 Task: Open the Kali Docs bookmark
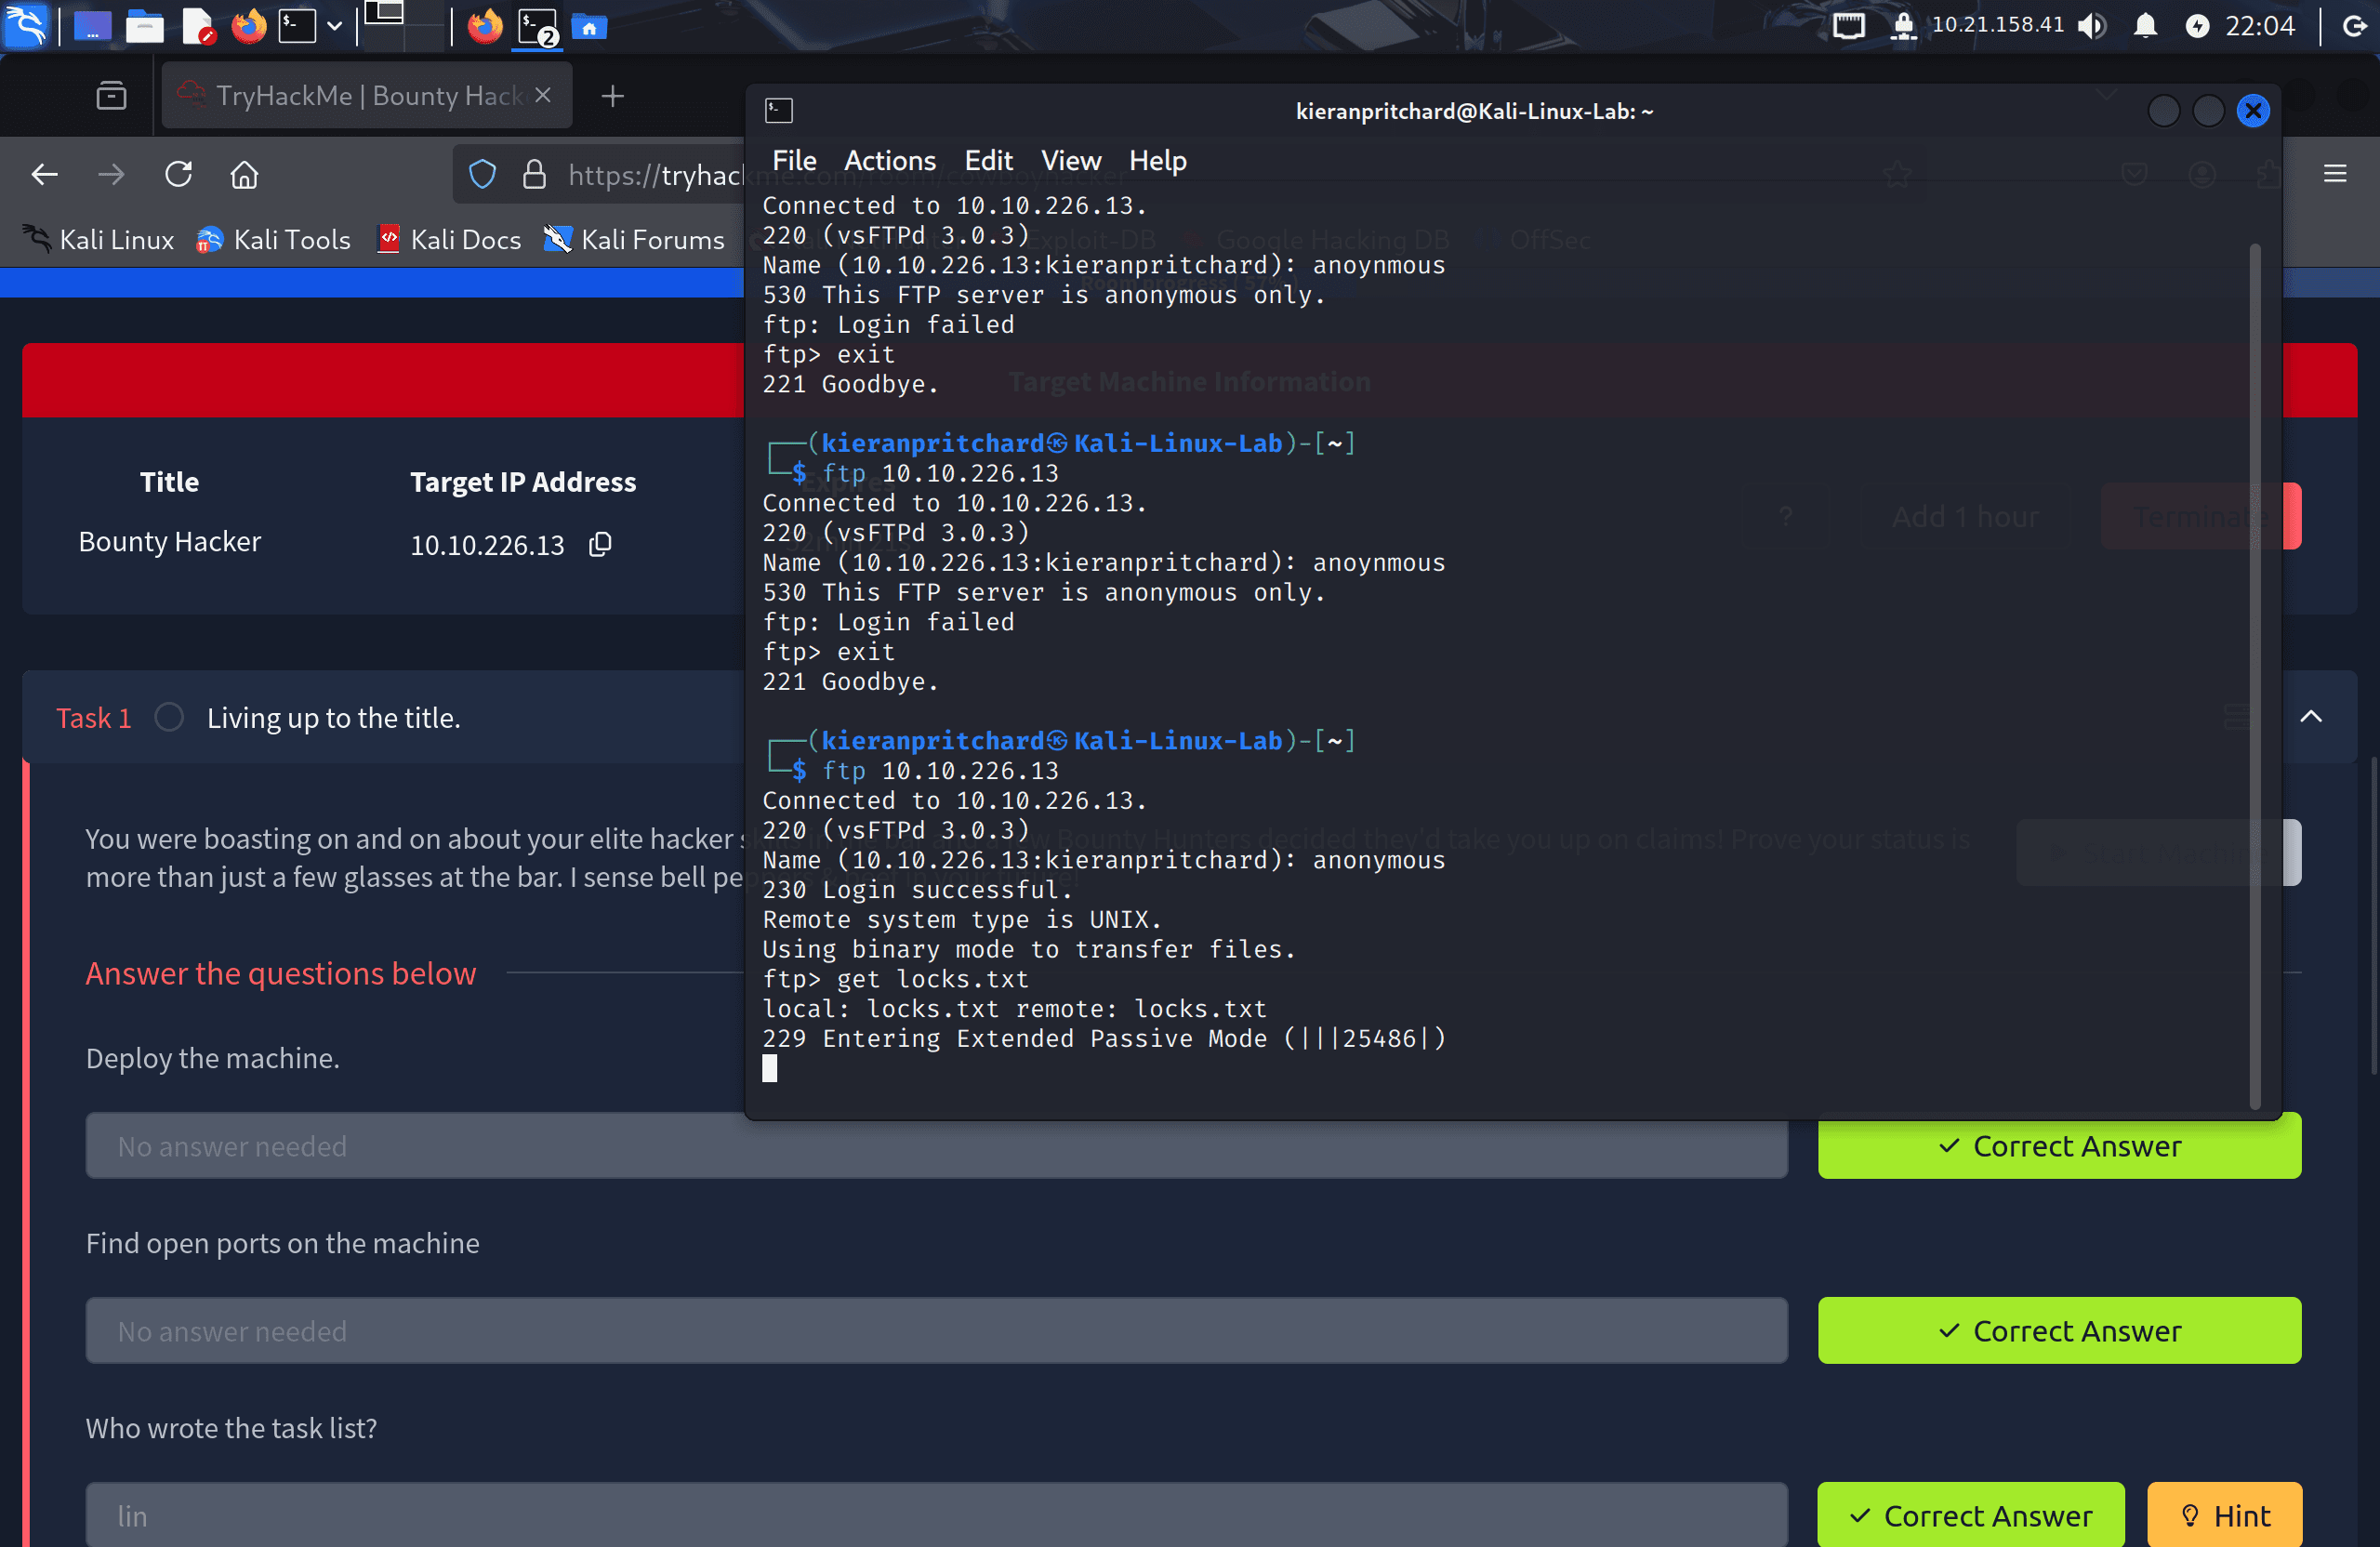pyautogui.click(x=449, y=240)
